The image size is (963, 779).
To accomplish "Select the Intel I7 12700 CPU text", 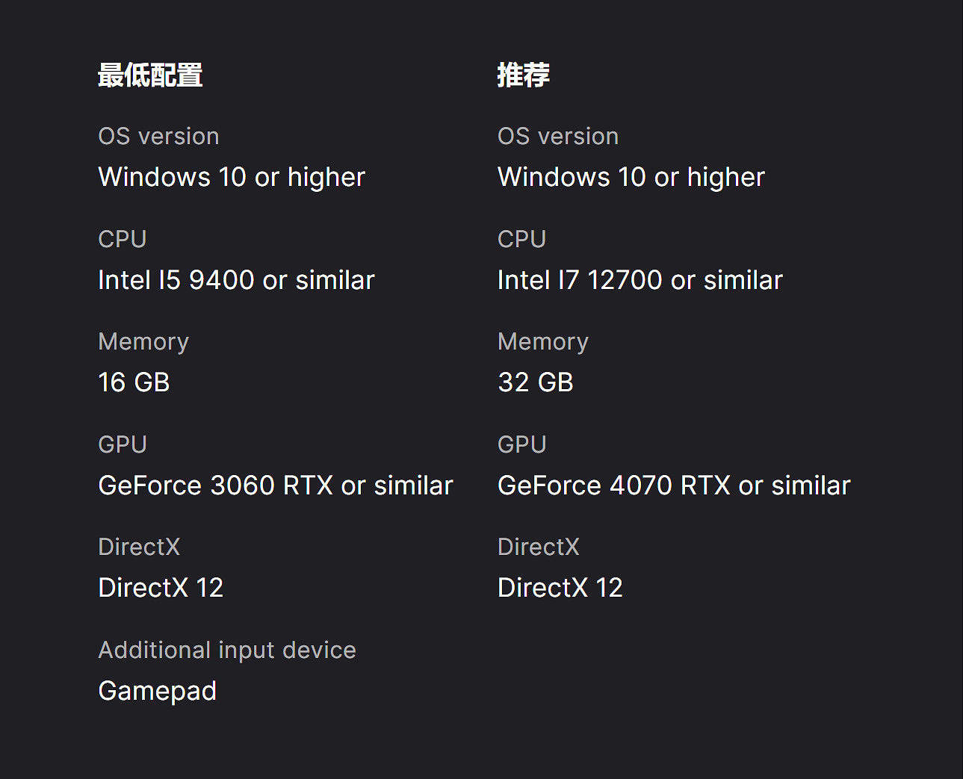I will (x=640, y=280).
